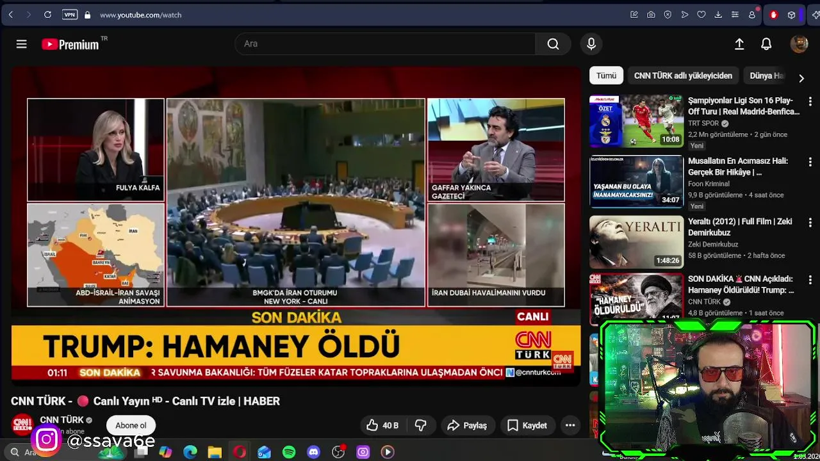
Task: Open Copilot from the taskbar
Action: [x=166, y=452]
